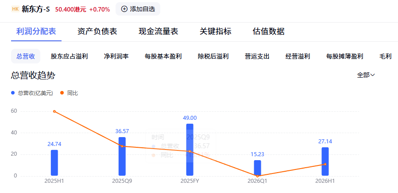Show the 经营溢利 metric
Image resolution: width=398 pixels, height=193 pixels.
click(298, 56)
